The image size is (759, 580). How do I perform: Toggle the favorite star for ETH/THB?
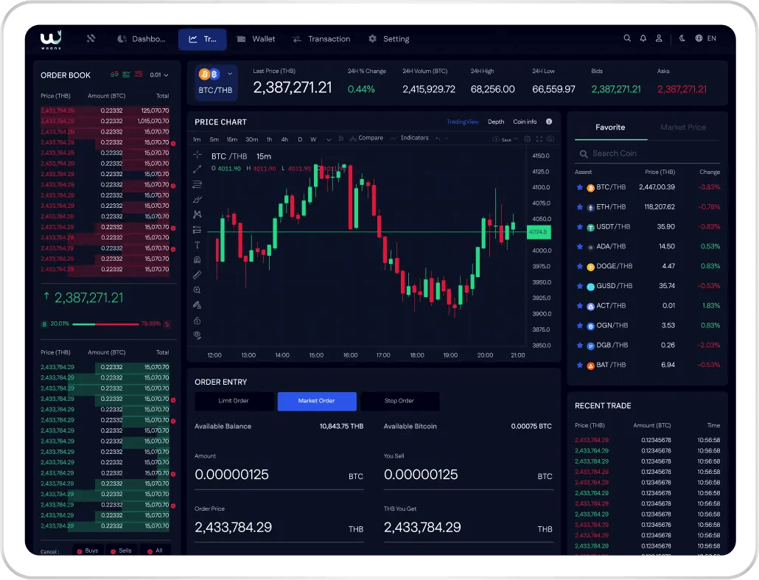(x=579, y=207)
